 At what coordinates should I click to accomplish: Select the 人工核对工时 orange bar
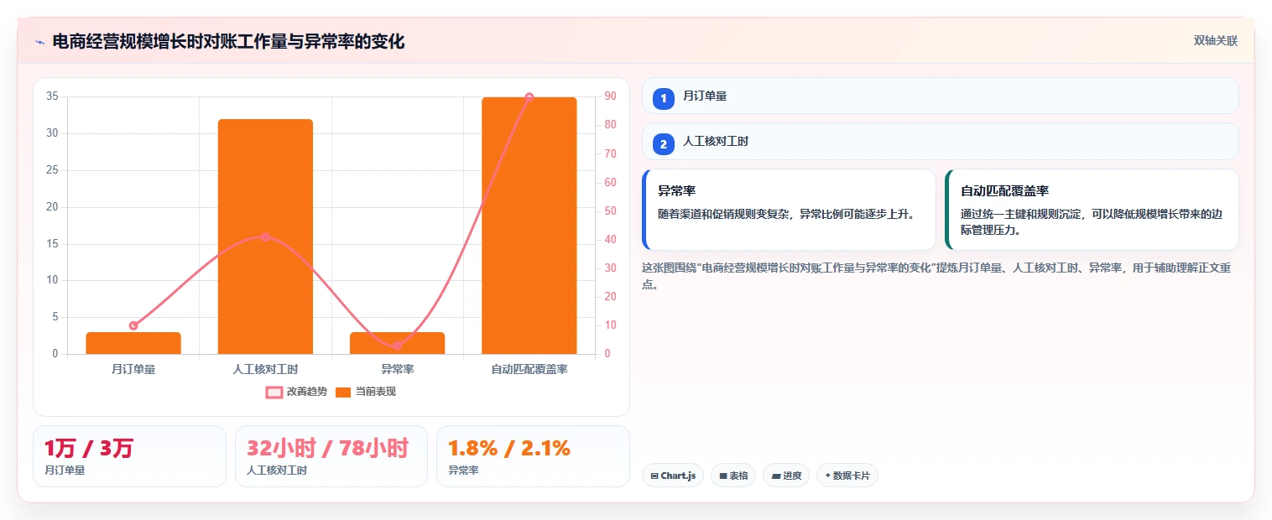pyautogui.click(x=265, y=237)
